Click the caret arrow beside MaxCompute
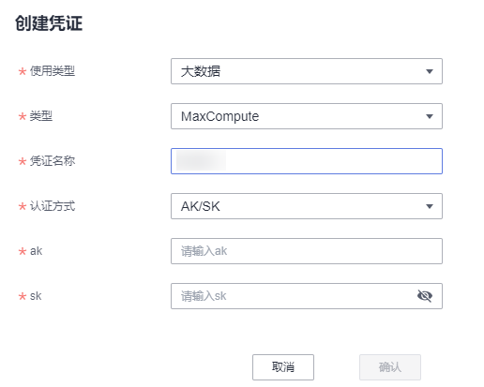 [x=430, y=116]
